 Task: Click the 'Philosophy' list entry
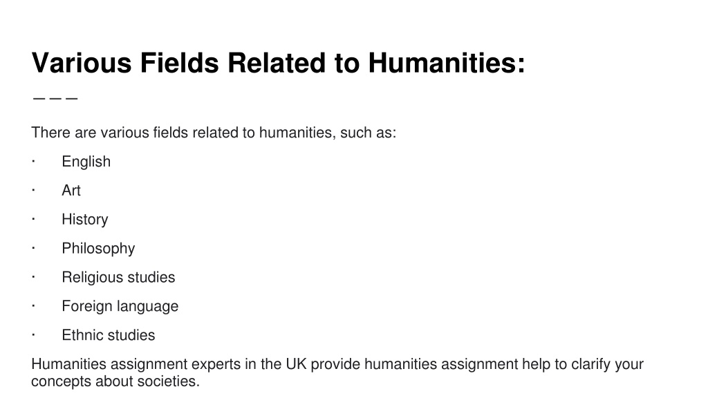tap(98, 248)
